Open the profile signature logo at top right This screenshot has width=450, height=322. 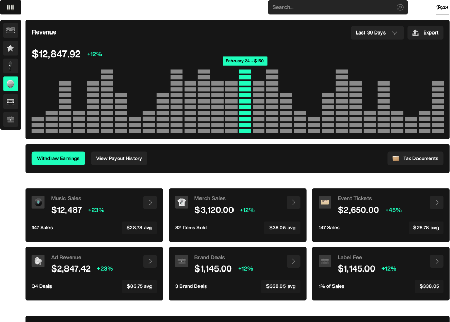tap(442, 7)
